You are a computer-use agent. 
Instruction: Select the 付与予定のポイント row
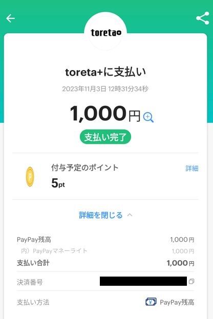pyautogui.click(x=105, y=176)
